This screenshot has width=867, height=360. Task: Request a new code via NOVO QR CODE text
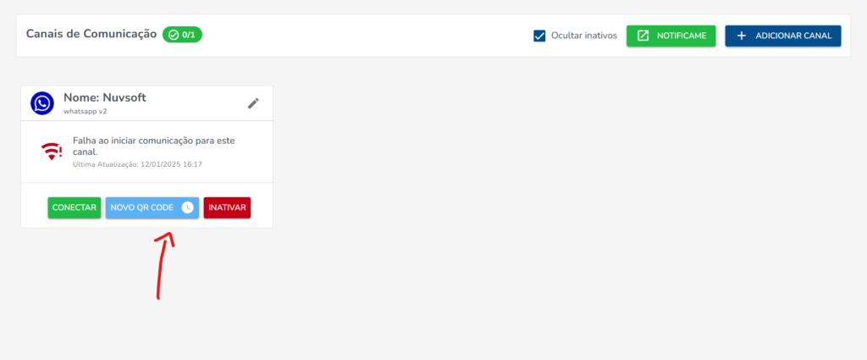tap(141, 208)
